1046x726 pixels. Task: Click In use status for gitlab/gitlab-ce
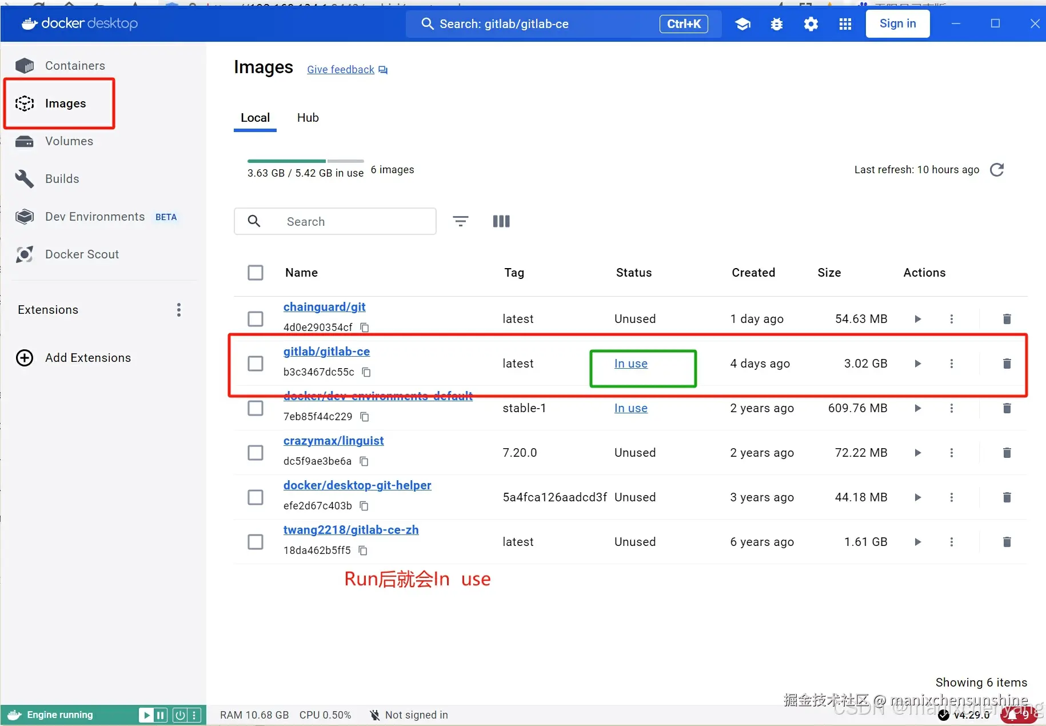[630, 364]
